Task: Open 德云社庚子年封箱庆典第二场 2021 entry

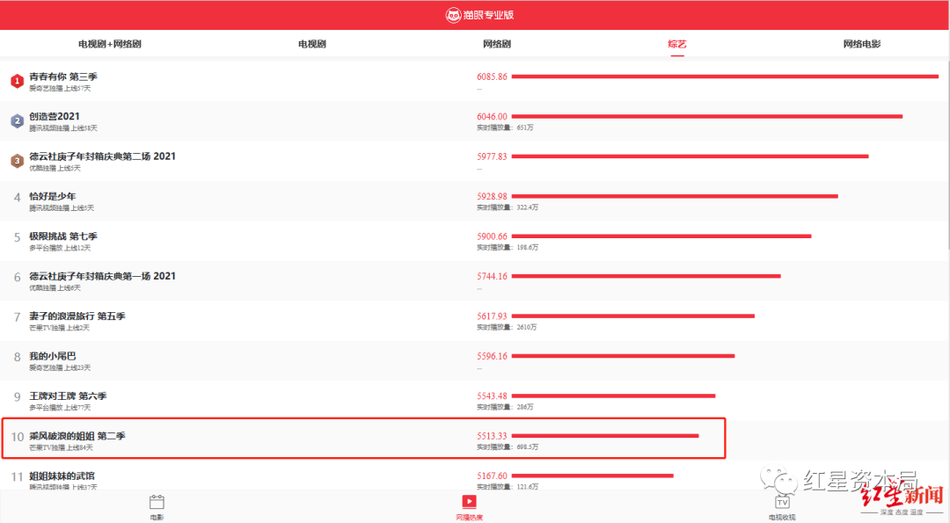Action: point(102,156)
